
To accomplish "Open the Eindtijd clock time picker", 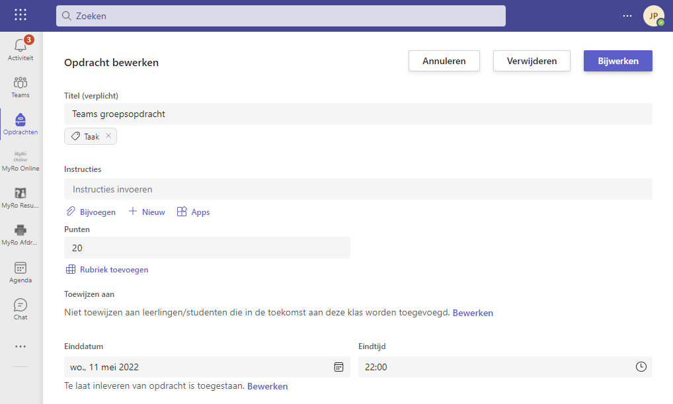I will [641, 367].
